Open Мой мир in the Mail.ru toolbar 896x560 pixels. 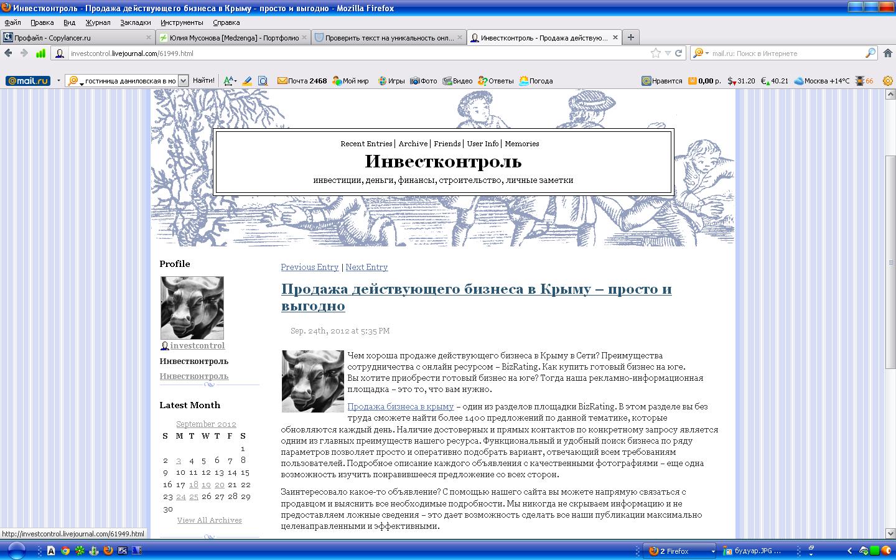350,81
